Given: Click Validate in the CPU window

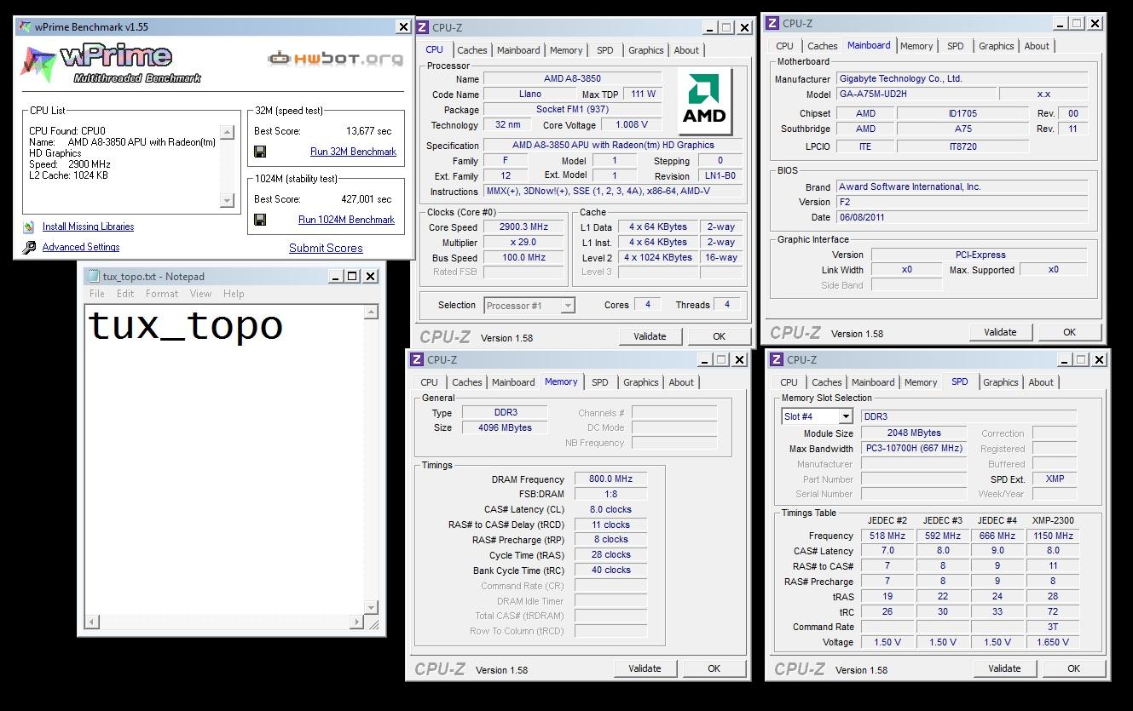Looking at the screenshot, I should [650, 336].
